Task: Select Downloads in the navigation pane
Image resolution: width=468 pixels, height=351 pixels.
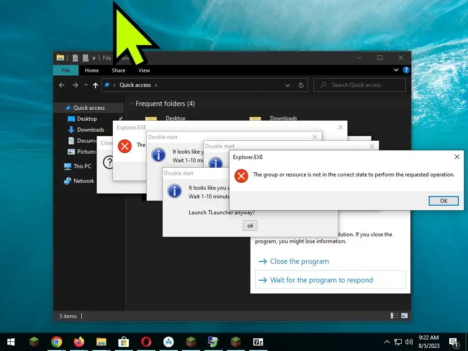Action: tap(90, 129)
